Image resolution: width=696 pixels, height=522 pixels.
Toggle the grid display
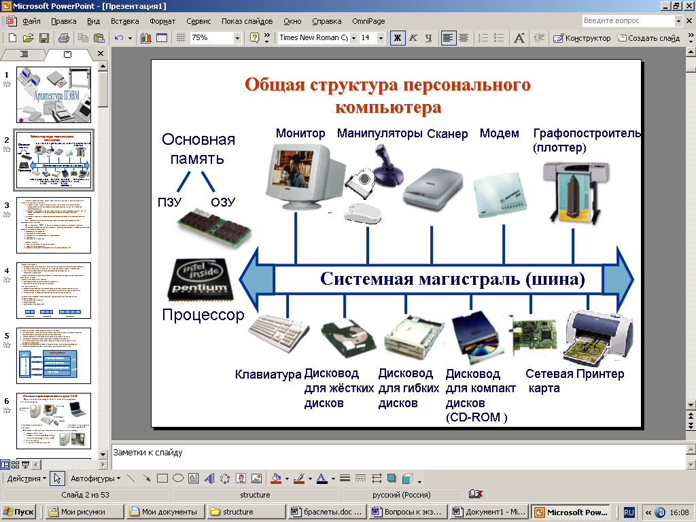pos(180,38)
